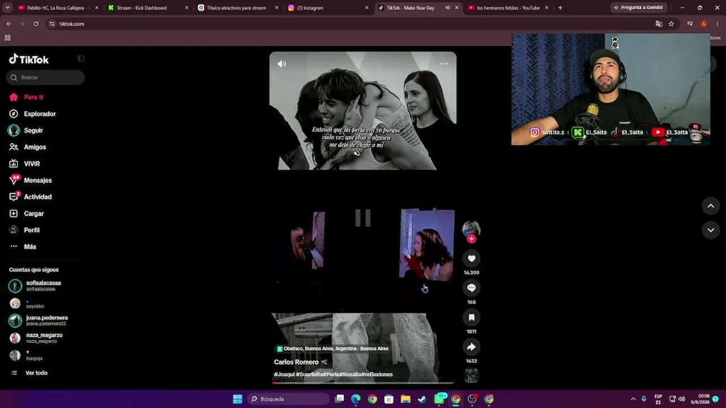Open the #Joaqui hashtag
This screenshot has width=726, height=408.
pyautogui.click(x=285, y=375)
